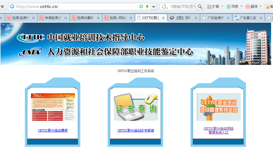Close the 珠海验房 tab
273x149 pixels.
[66, 18]
